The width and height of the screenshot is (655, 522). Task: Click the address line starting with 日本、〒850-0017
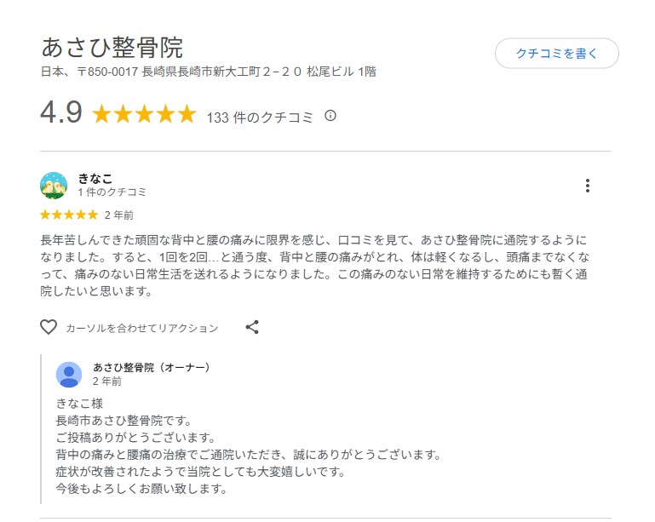tap(209, 72)
